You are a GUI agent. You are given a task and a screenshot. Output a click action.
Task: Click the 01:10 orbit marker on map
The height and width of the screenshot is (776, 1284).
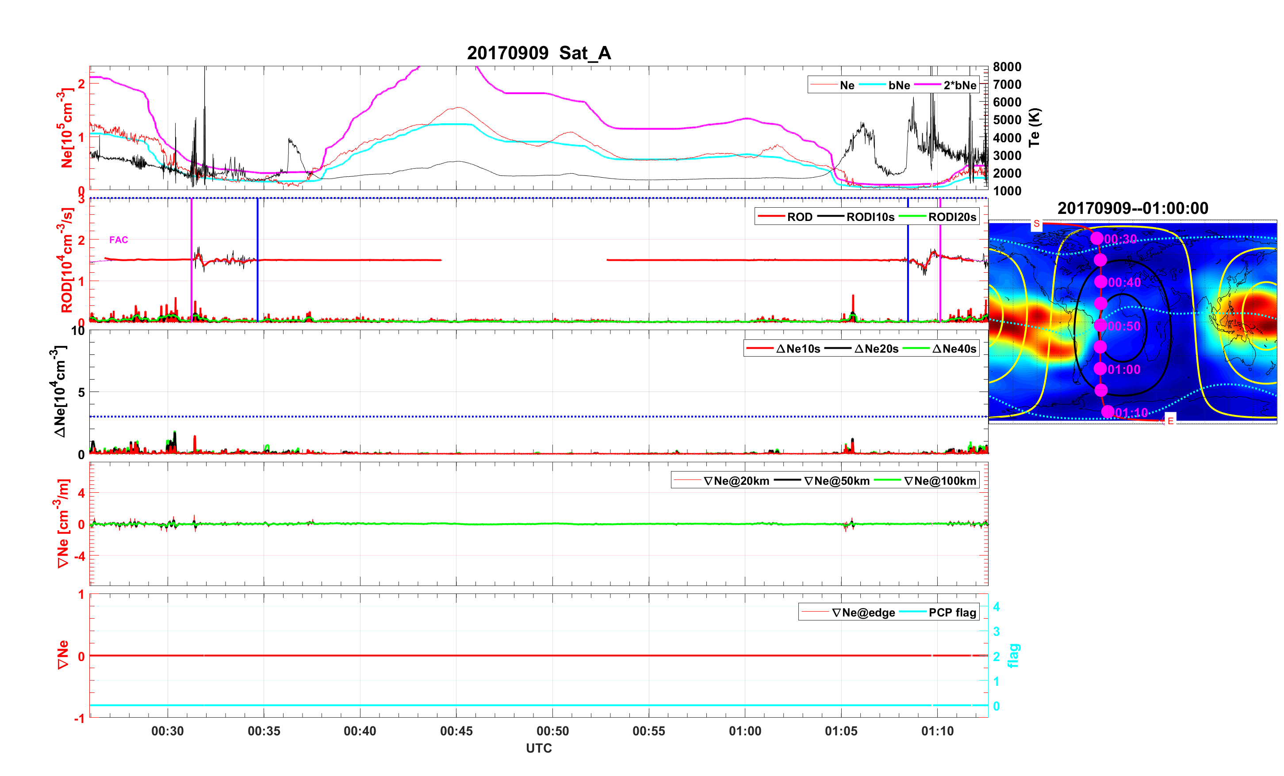coord(1108,411)
